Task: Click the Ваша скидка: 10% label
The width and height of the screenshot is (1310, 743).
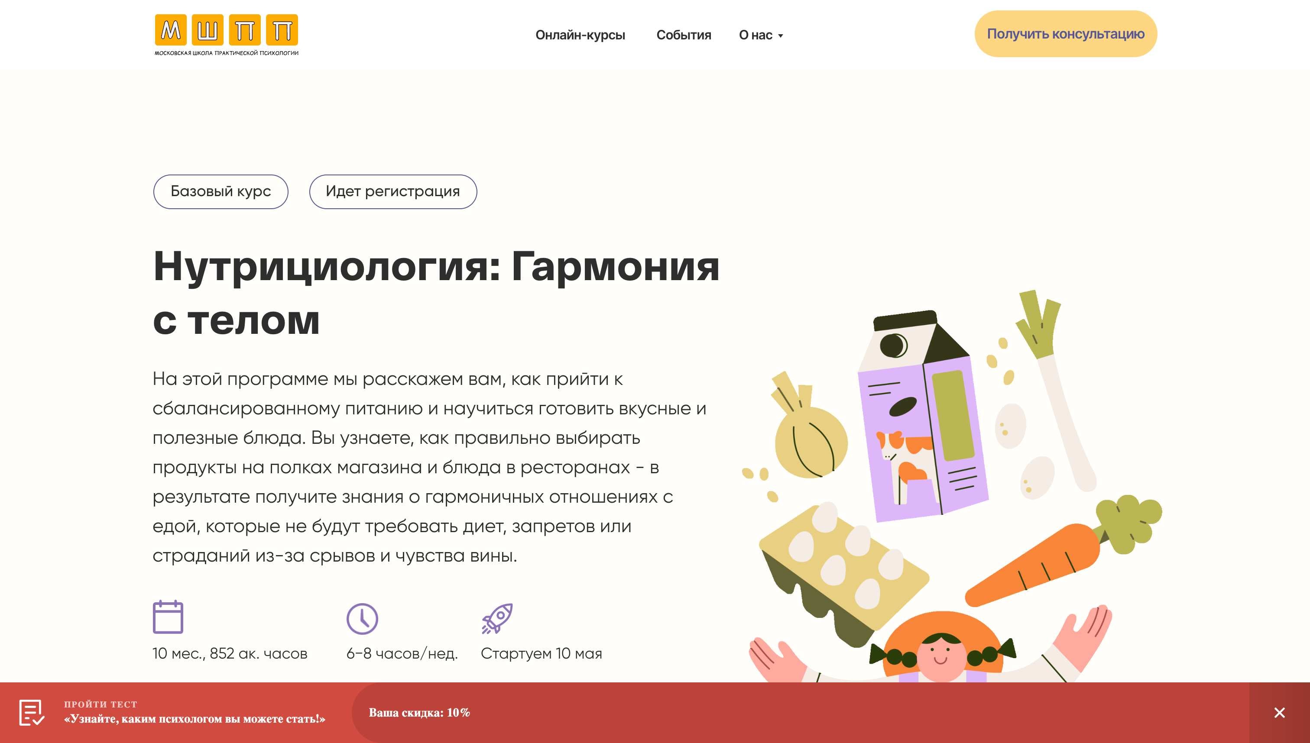Action: [419, 712]
